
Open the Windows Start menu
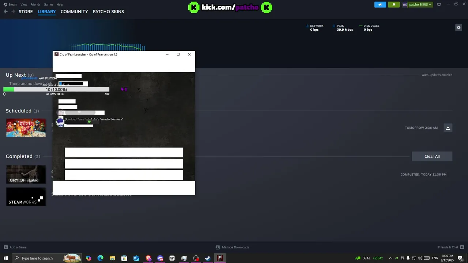pyautogui.click(x=6, y=258)
